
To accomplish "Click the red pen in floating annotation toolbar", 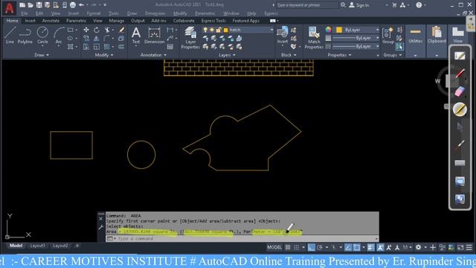I will 460,73.
